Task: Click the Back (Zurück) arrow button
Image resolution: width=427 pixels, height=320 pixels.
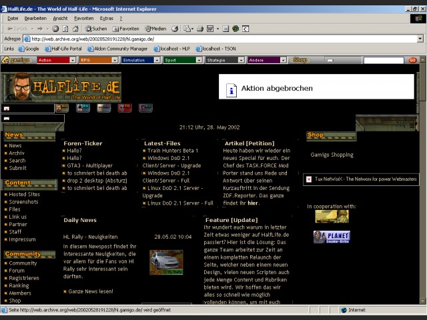Action: tap(17, 29)
